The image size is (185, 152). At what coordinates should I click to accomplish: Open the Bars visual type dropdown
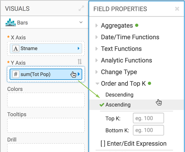pos(81,23)
